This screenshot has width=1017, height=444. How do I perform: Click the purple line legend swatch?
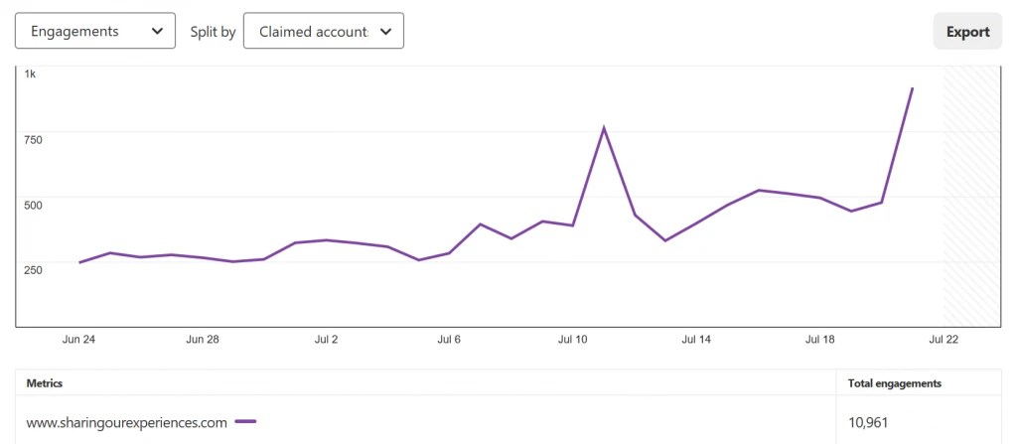(x=245, y=422)
